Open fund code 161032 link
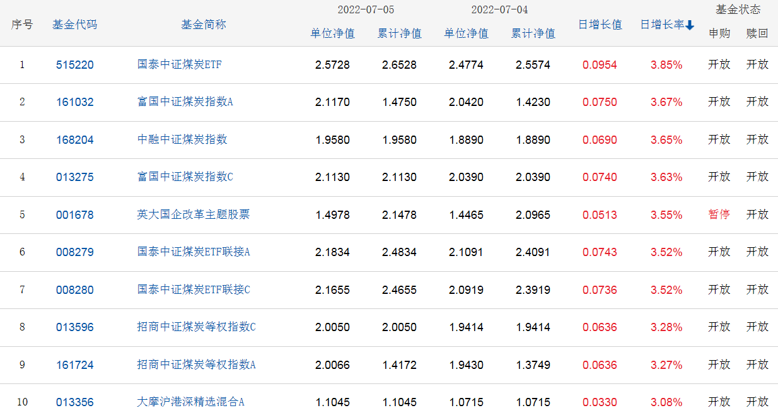This screenshot has width=778, height=420. tap(74, 102)
